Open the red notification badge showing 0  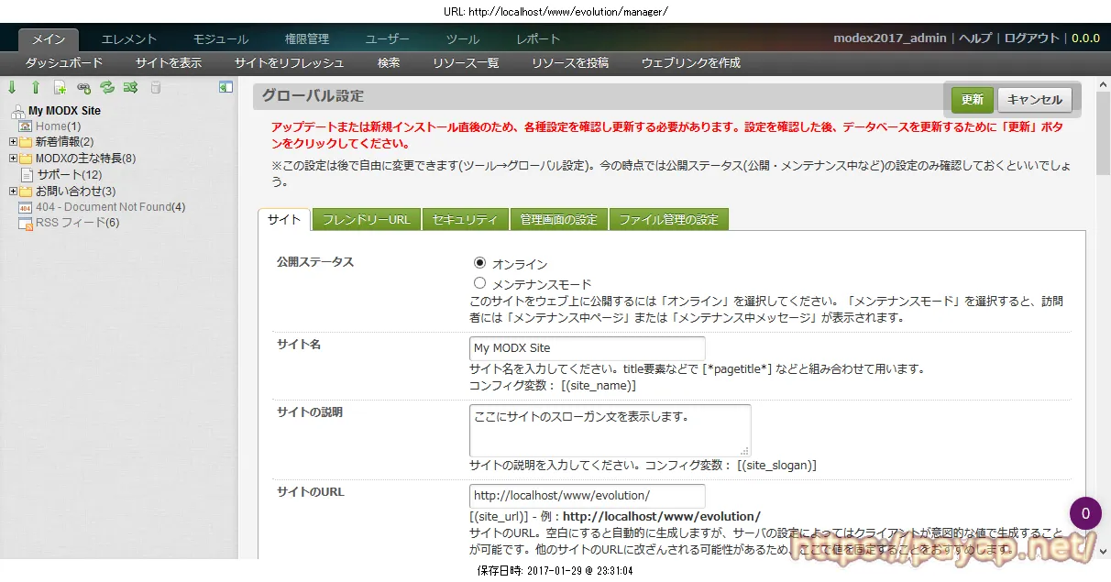pos(1085,513)
